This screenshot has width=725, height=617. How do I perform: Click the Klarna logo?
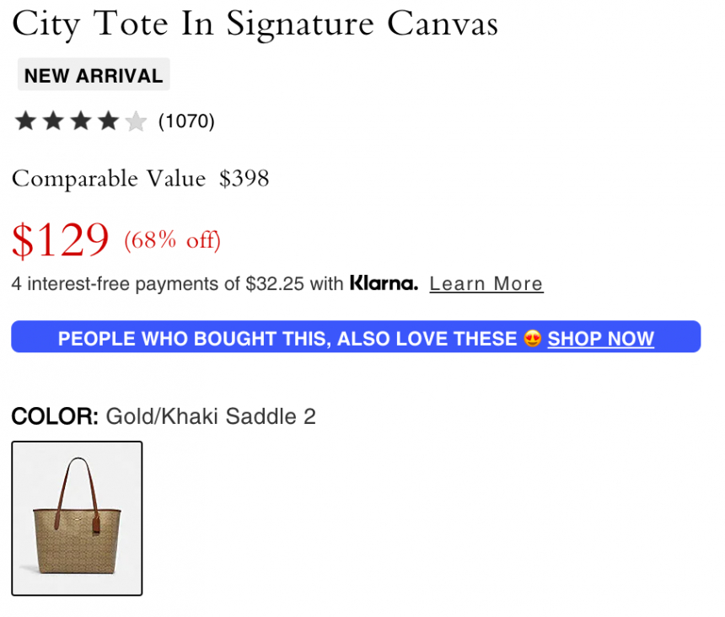coord(384,283)
